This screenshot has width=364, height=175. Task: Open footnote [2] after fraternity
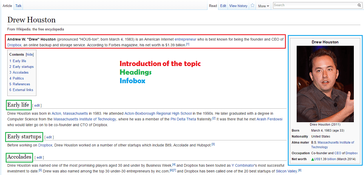tap(214, 118)
